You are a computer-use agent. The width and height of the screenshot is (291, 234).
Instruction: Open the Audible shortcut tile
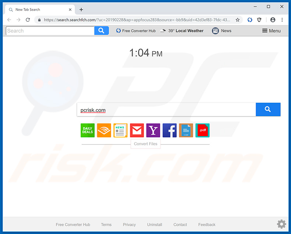(104, 130)
